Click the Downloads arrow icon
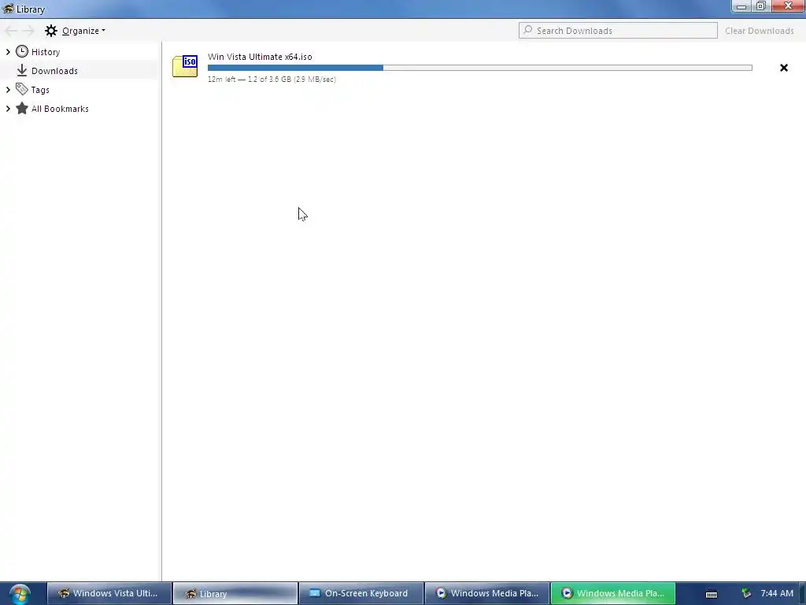Image resolution: width=806 pixels, height=605 pixels. click(21, 70)
